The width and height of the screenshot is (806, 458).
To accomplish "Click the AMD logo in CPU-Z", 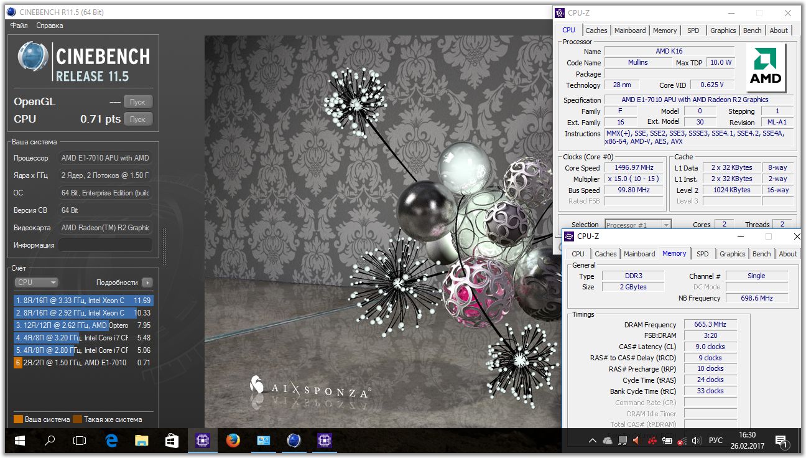I will pos(766,68).
